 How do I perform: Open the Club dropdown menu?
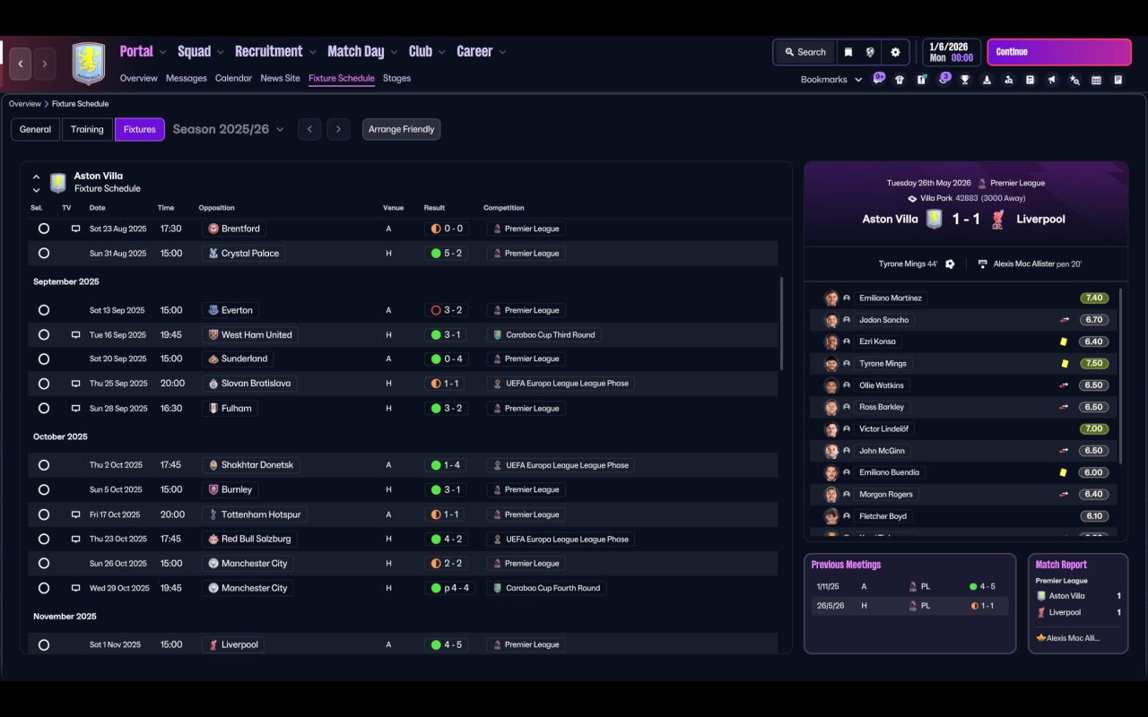427,51
